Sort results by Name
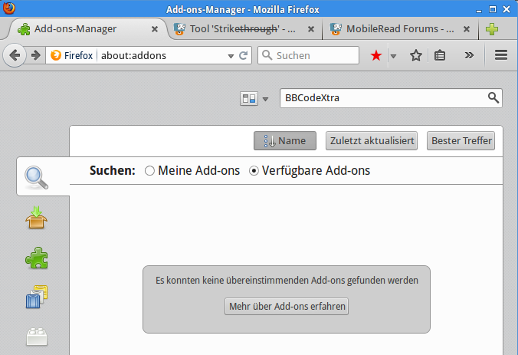 [x=285, y=141]
